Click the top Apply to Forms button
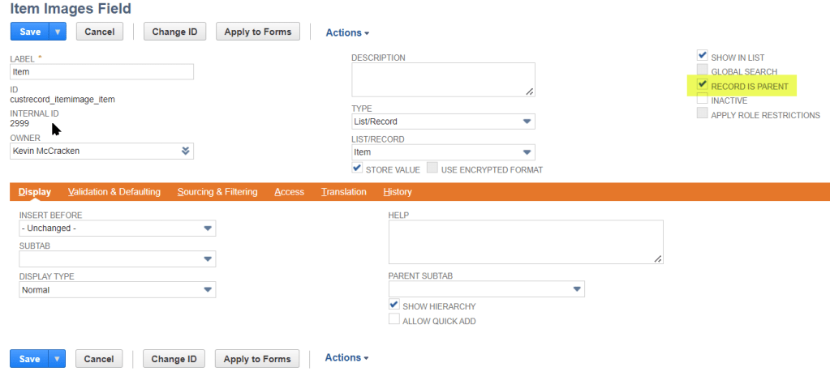 (x=258, y=32)
